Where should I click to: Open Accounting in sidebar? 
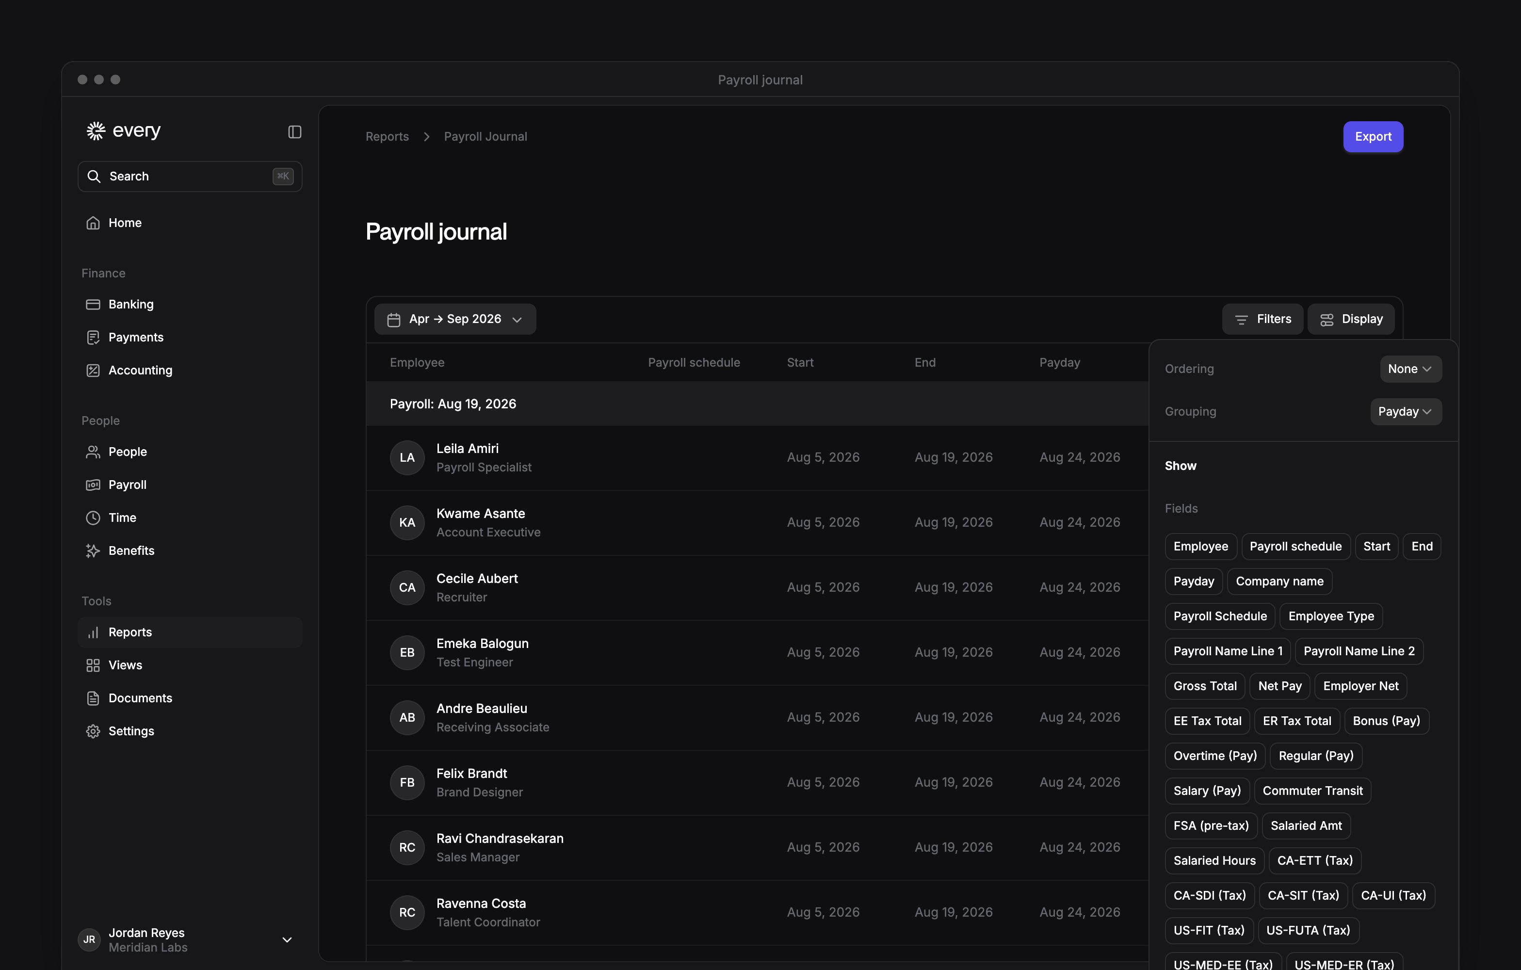(190, 370)
